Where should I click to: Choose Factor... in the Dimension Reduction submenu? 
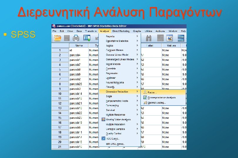point(163,92)
